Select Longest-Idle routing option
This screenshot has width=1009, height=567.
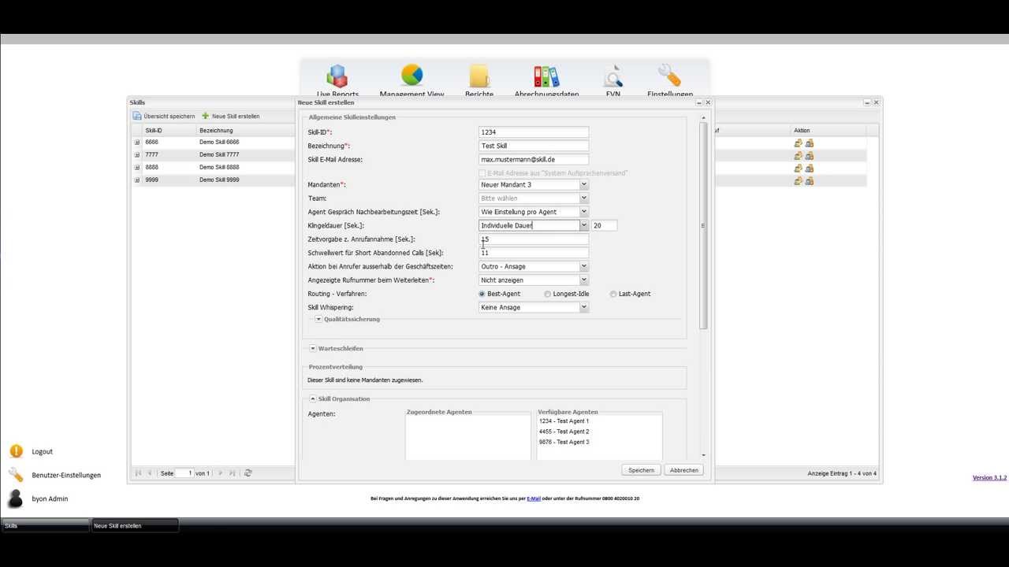tap(548, 294)
